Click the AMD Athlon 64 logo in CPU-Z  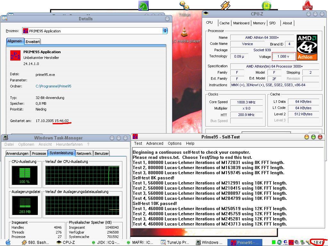[307, 48]
